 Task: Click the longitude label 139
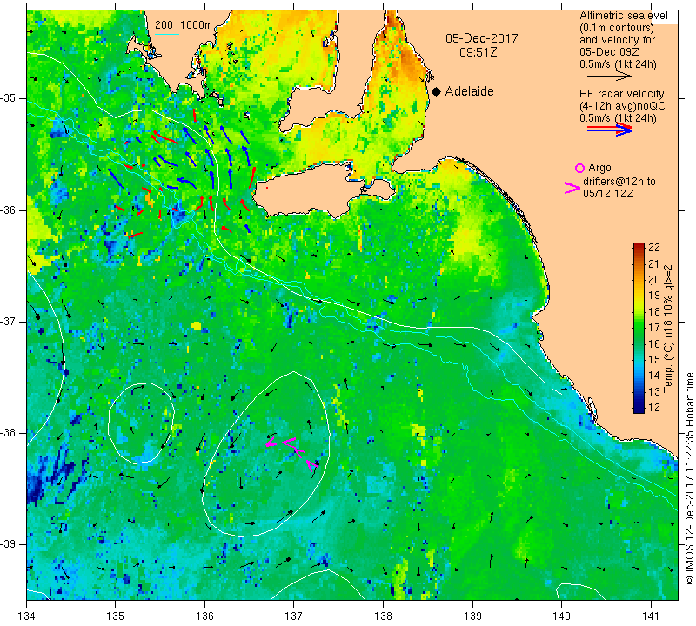click(472, 616)
